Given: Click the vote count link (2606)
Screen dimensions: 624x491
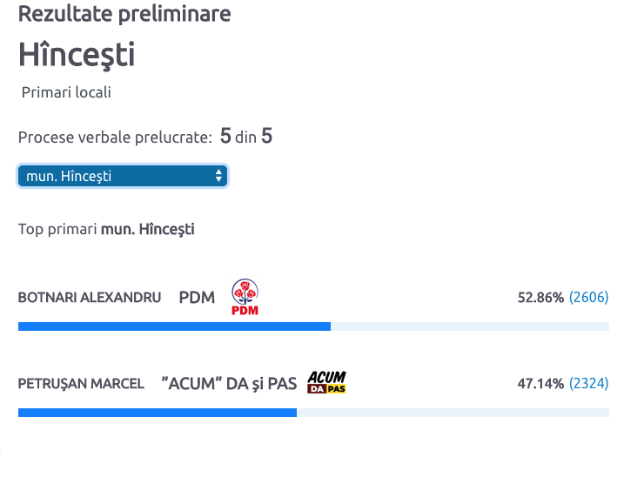Looking at the screenshot, I should (588, 297).
